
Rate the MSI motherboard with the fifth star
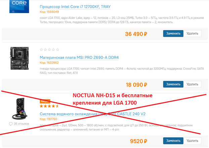click(x=57, y=50)
